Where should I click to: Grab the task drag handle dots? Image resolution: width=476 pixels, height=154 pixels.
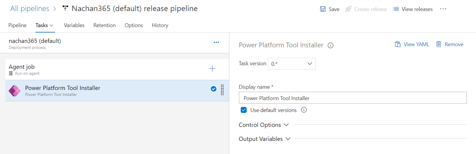click(222, 90)
